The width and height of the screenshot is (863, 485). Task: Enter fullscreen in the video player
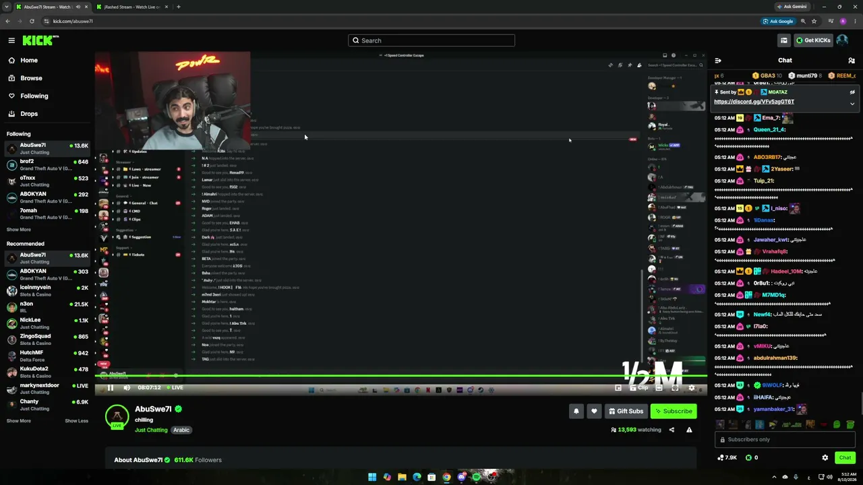point(675,387)
